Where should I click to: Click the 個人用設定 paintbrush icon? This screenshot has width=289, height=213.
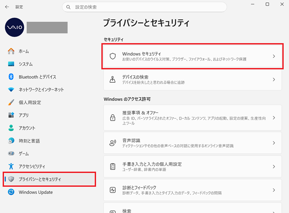click(11, 102)
